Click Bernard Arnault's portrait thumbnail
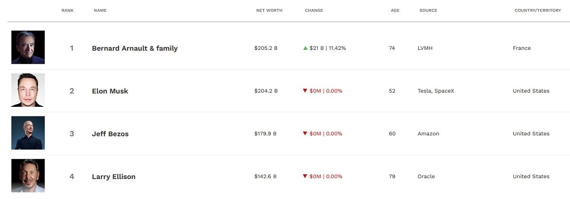The image size is (570, 199). (x=28, y=47)
